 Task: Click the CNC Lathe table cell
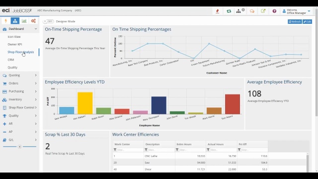159,156
